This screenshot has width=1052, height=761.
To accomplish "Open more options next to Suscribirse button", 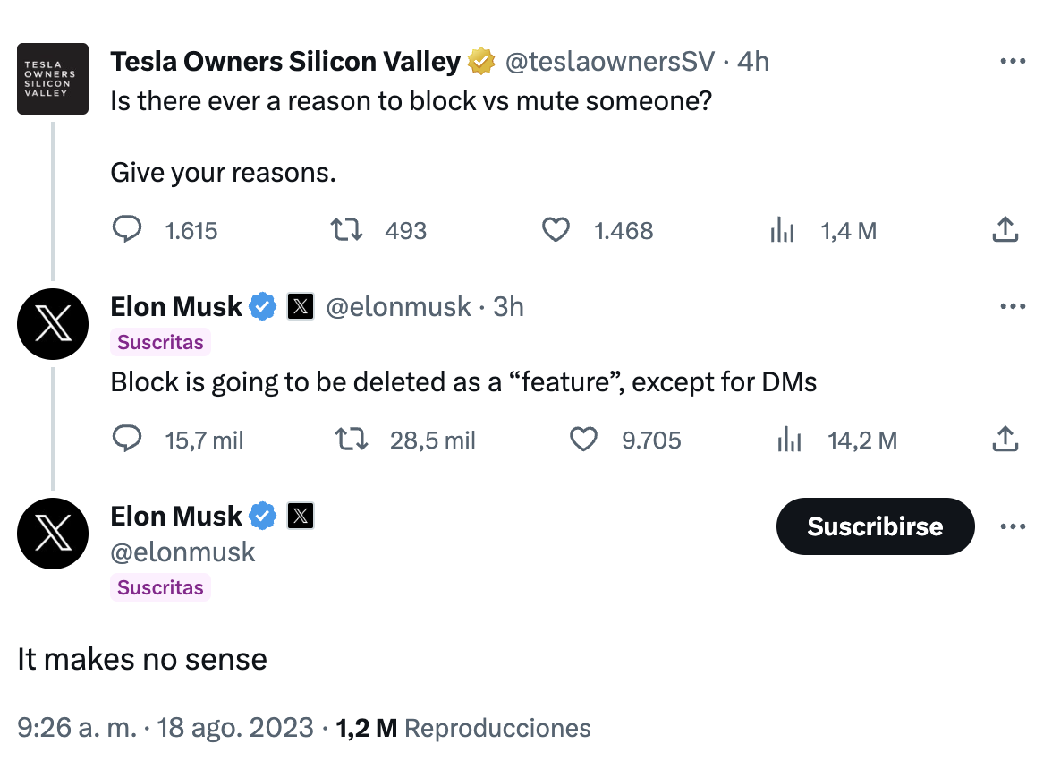I will coord(1012,526).
